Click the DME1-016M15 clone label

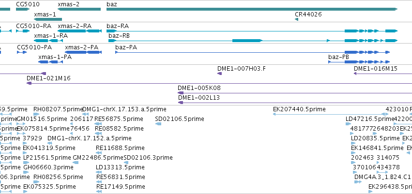376,69
